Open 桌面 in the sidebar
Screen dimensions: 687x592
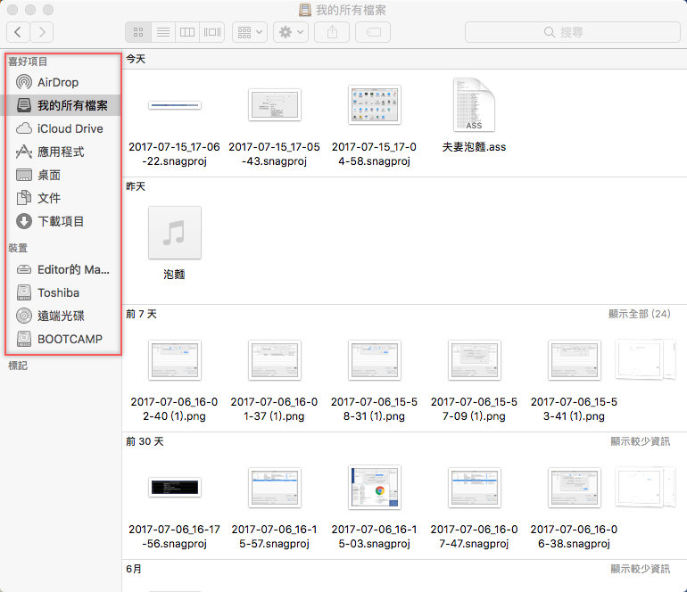click(62, 175)
